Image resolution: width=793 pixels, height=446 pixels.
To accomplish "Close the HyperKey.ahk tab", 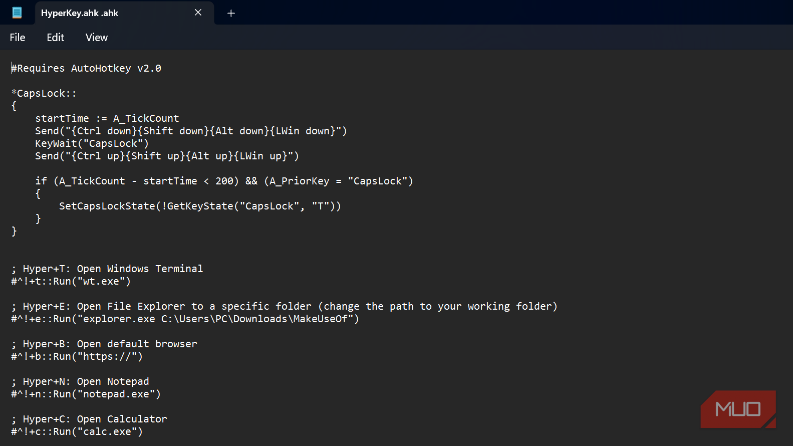I will (198, 13).
